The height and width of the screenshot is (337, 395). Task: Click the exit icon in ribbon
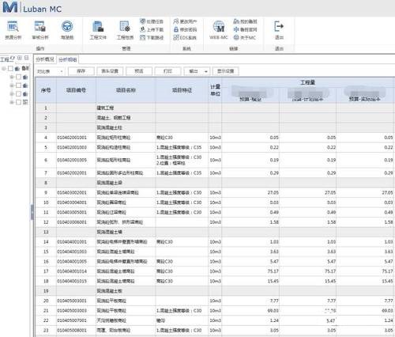click(x=279, y=30)
